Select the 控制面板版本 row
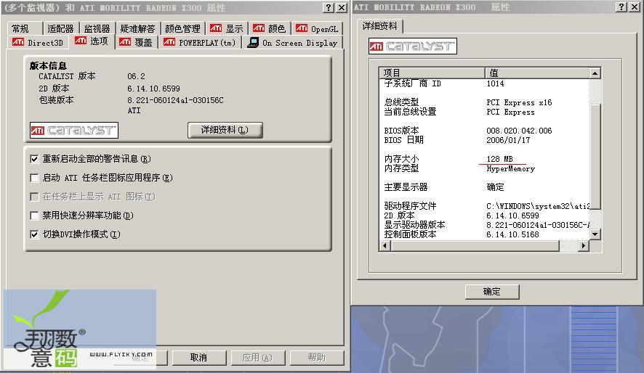The image size is (644, 373). [485, 234]
